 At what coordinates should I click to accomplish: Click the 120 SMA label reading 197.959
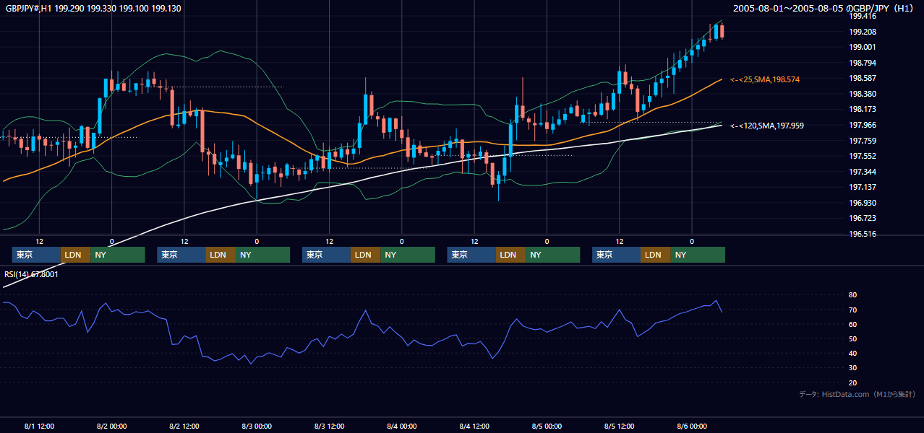coord(766,126)
